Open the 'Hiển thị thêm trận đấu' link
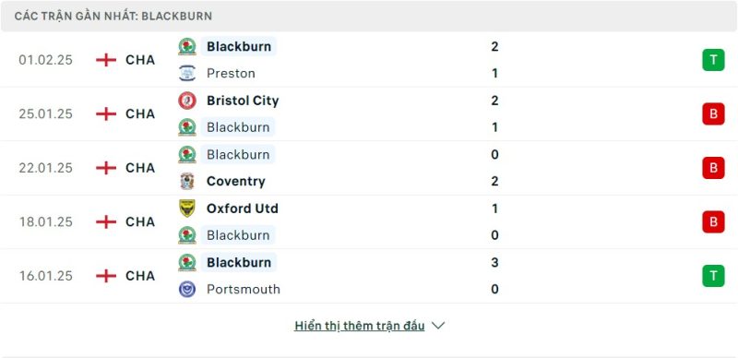The image size is (738, 358). coord(360,326)
